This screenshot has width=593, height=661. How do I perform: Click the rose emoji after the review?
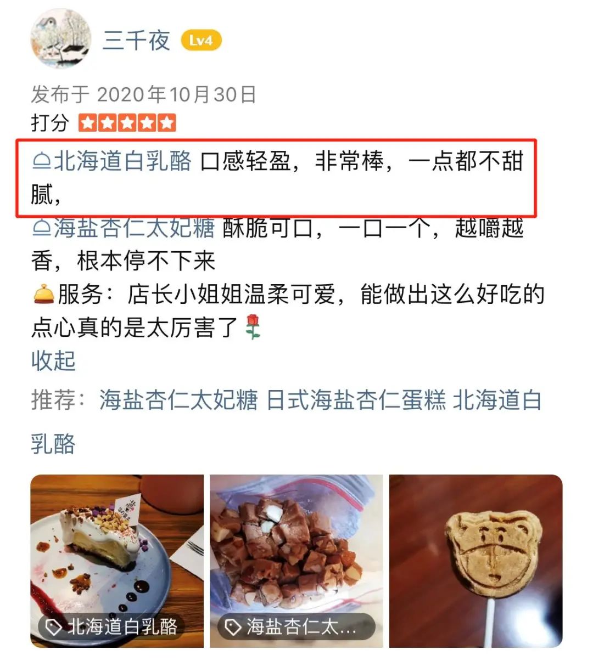pyautogui.click(x=253, y=327)
